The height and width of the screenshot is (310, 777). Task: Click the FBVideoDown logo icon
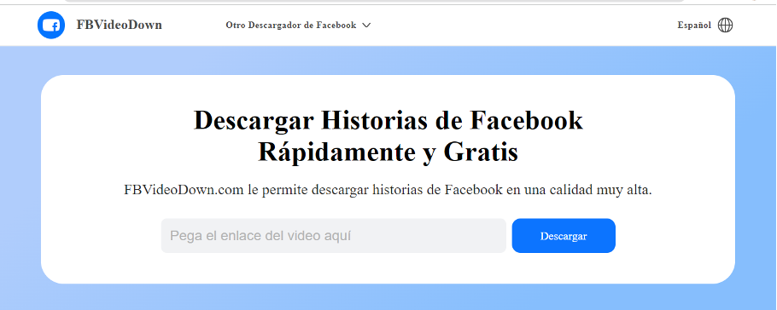point(51,26)
